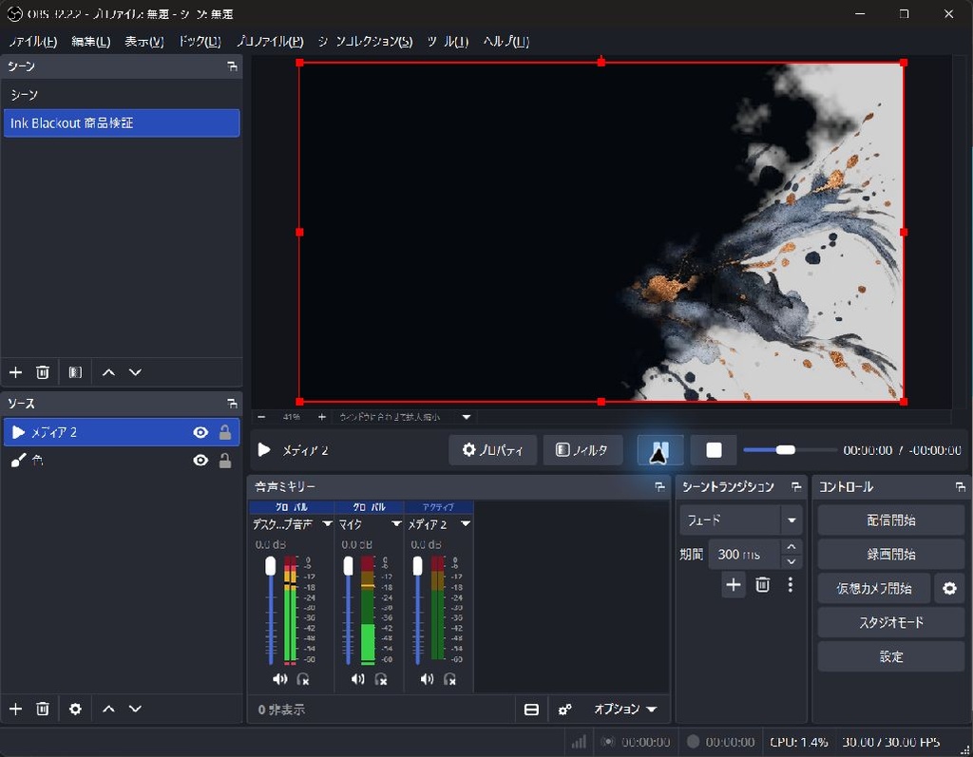Zoom in preview with plus icon
Image resolution: width=973 pixels, height=757 pixels.
(321, 417)
